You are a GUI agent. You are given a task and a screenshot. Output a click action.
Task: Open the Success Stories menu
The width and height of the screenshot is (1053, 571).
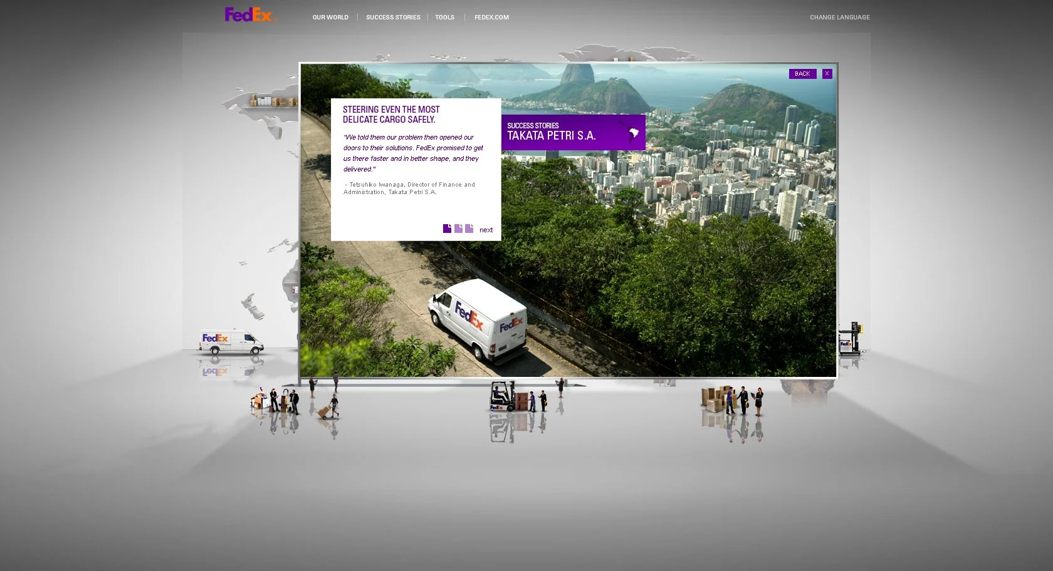pyautogui.click(x=393, y=18)
